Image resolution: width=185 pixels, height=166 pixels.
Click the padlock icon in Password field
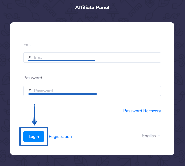pos(30,91)
